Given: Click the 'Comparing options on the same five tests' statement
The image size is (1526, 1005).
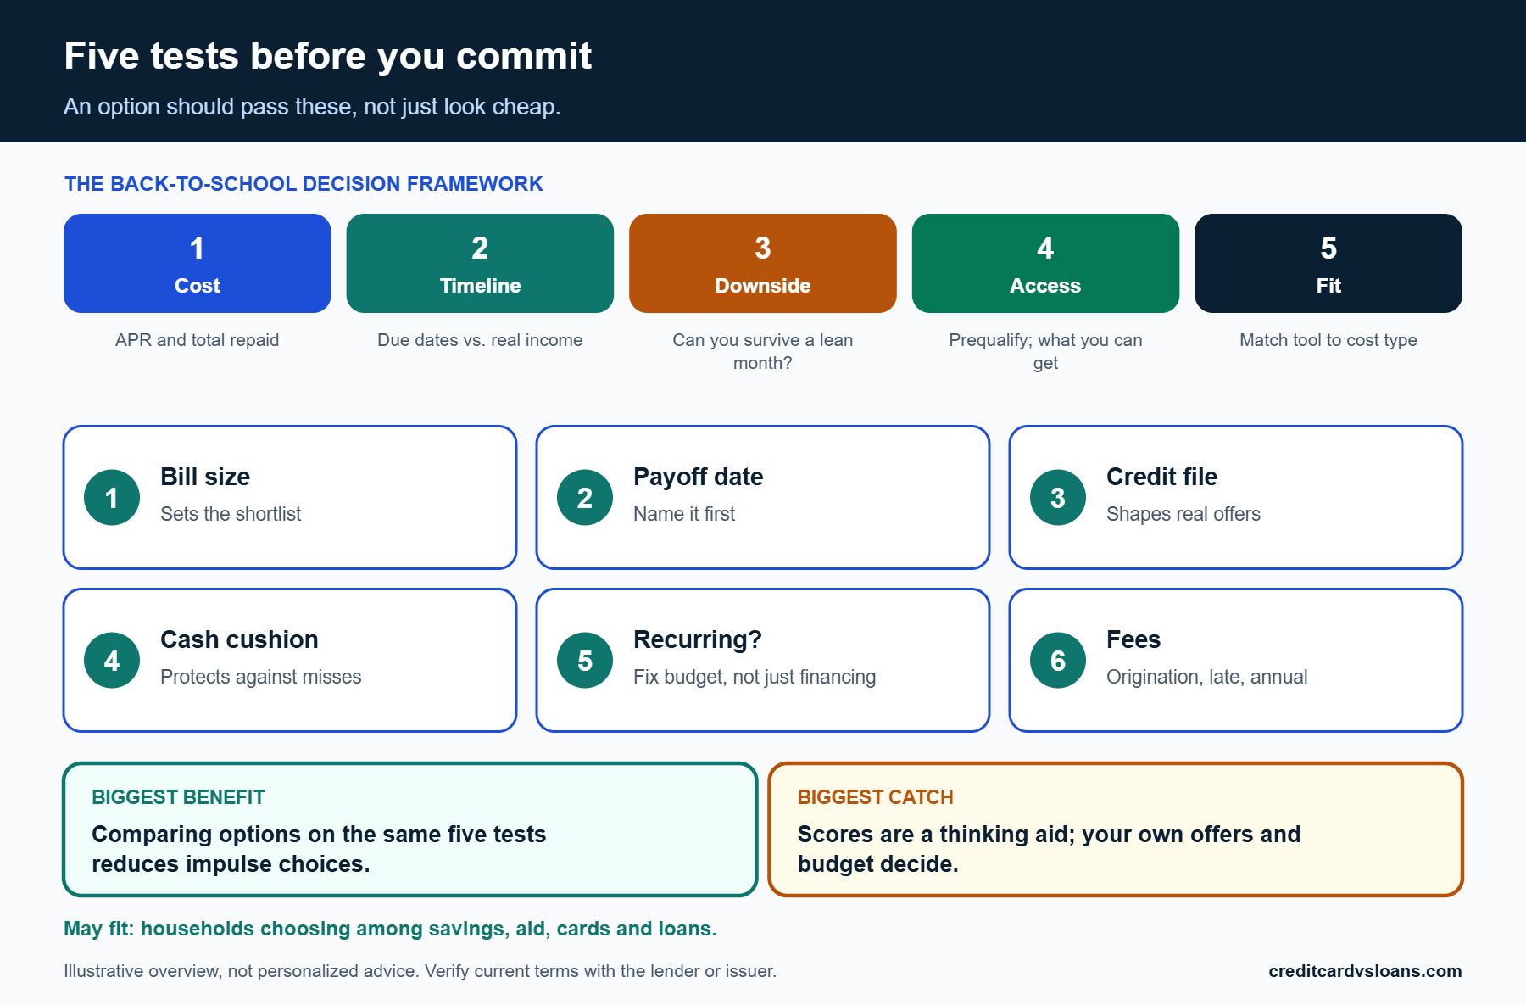Looking at the screenshot, I should pos(319,849).
